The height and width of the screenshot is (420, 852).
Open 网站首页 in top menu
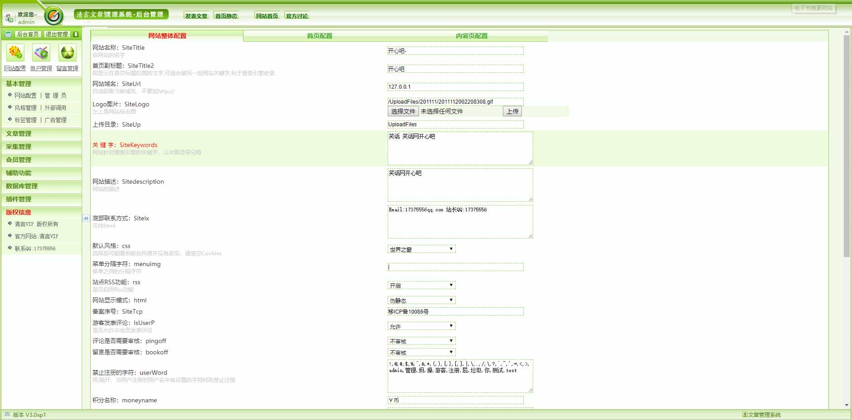[267, 16]
